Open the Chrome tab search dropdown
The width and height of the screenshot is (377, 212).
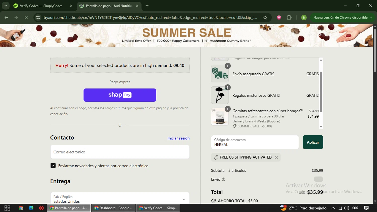pos(6,6)
